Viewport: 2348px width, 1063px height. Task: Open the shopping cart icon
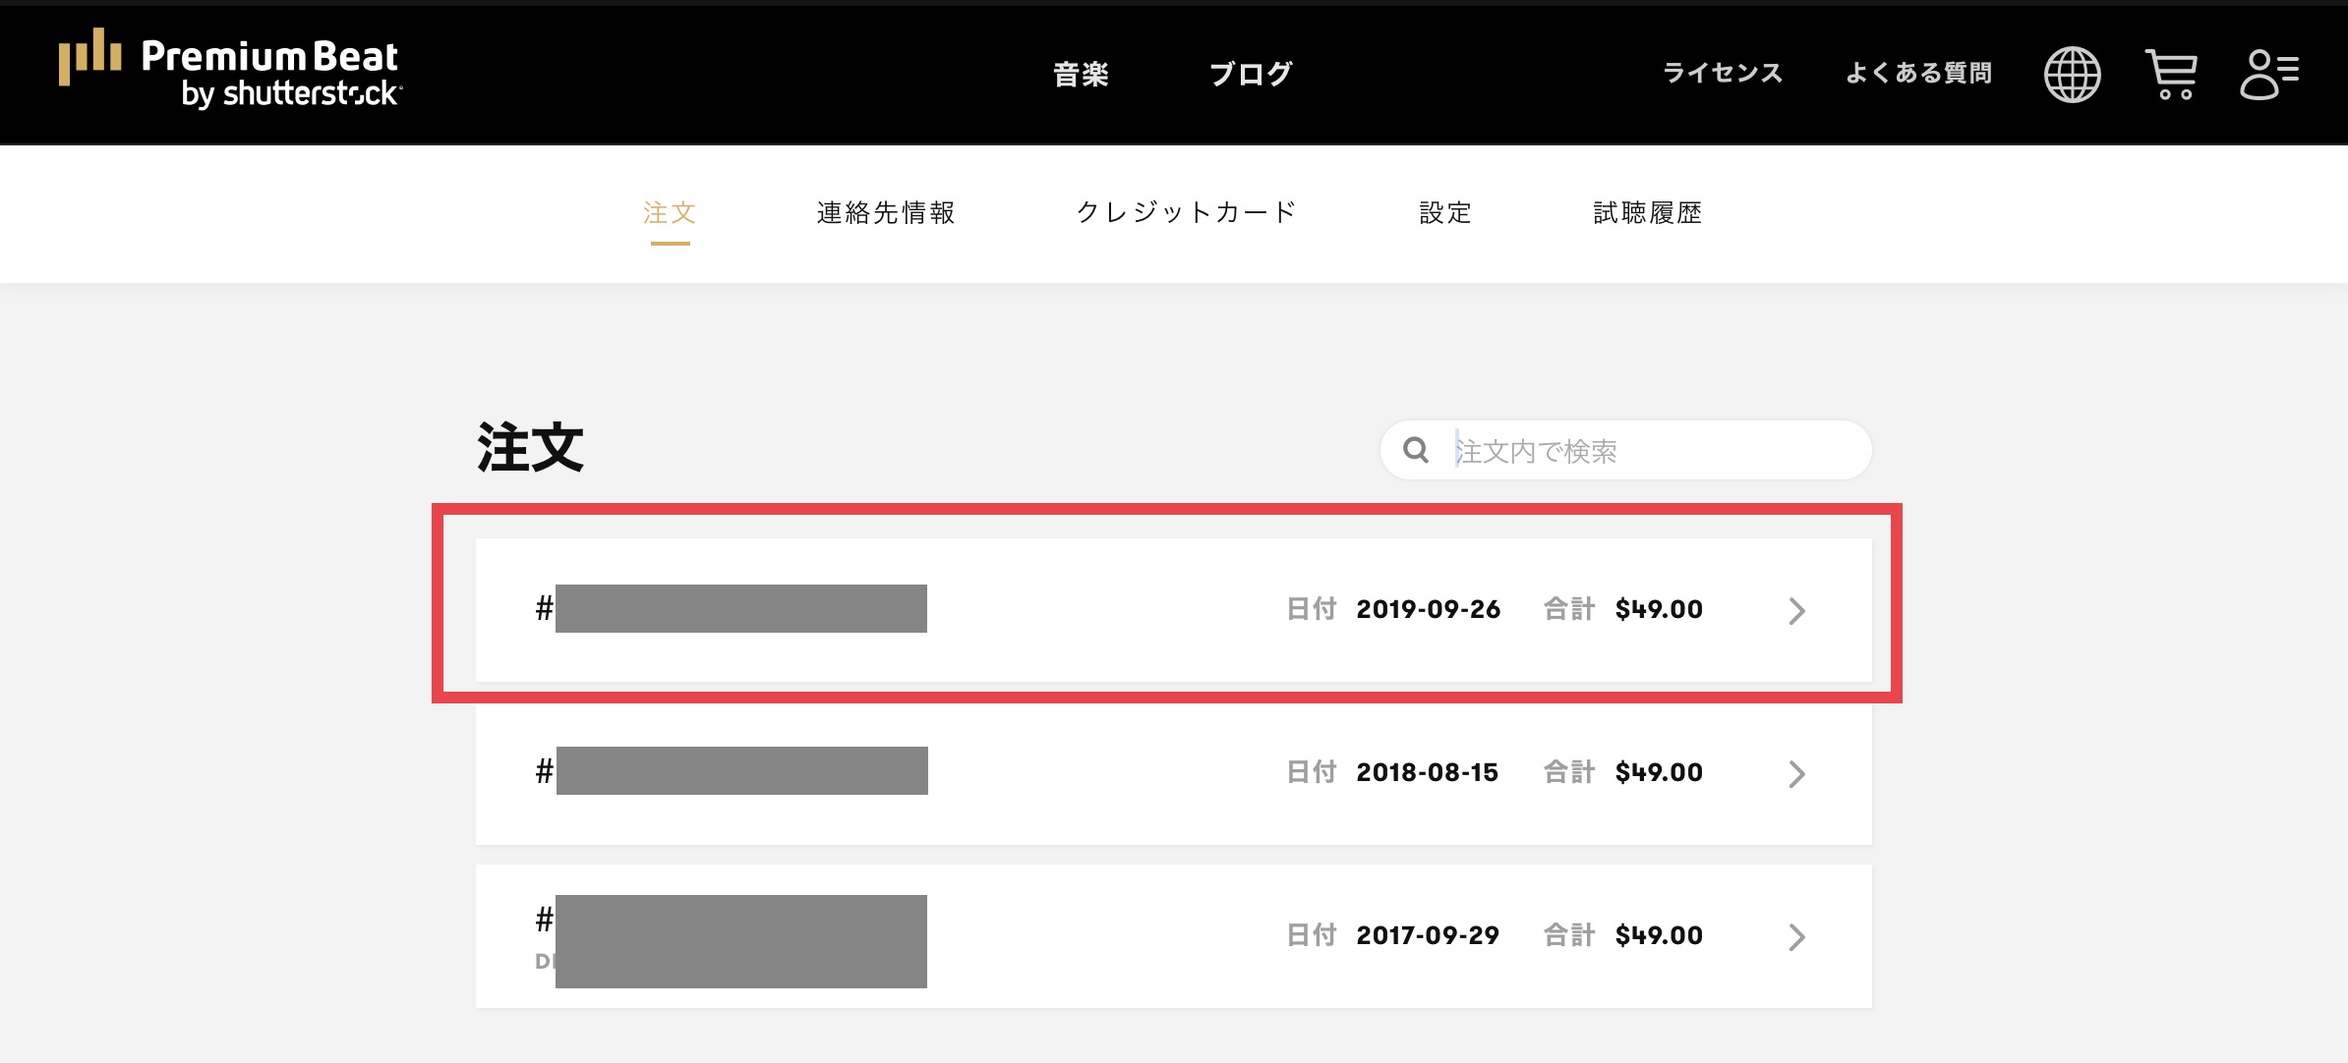(2171, 75)
